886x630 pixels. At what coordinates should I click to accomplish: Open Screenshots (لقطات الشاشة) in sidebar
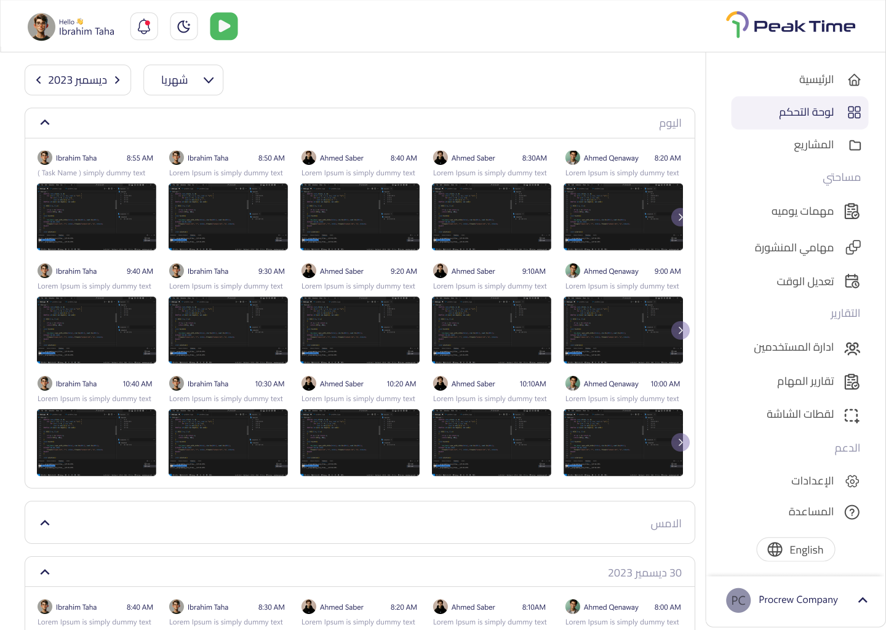point(812,415)
